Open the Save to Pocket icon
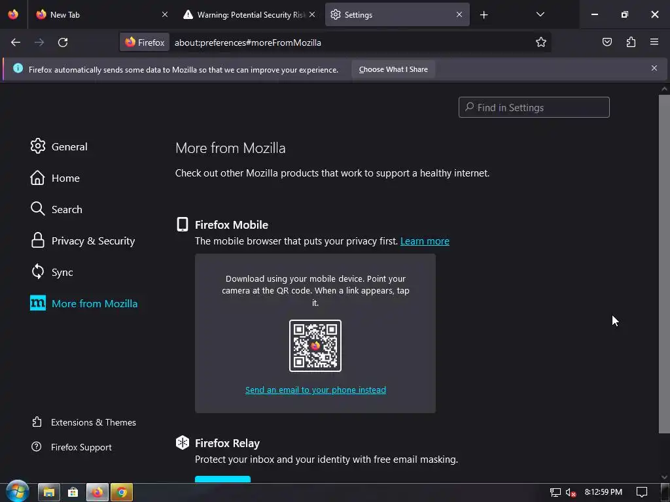Screen dimensions: 670x502 click(x=607, y=42)
